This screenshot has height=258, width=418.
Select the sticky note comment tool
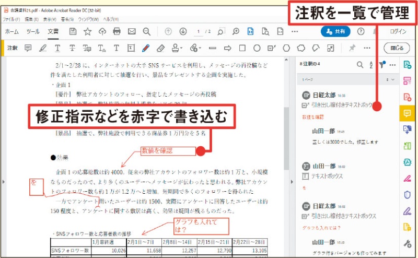(x=28, y=48)
